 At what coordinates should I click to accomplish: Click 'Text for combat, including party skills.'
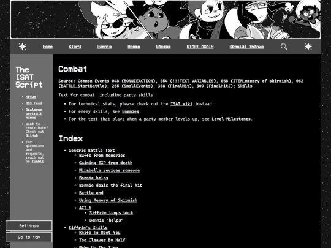(107, 95)
